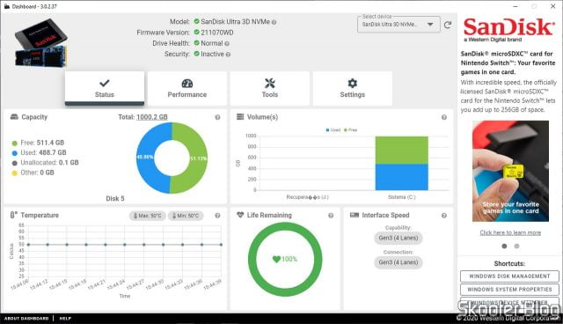This screenshot has width=563, height=324.
Task: Click the Free: 511.4 GB legend entry
Action: click(x=38, y=143)
